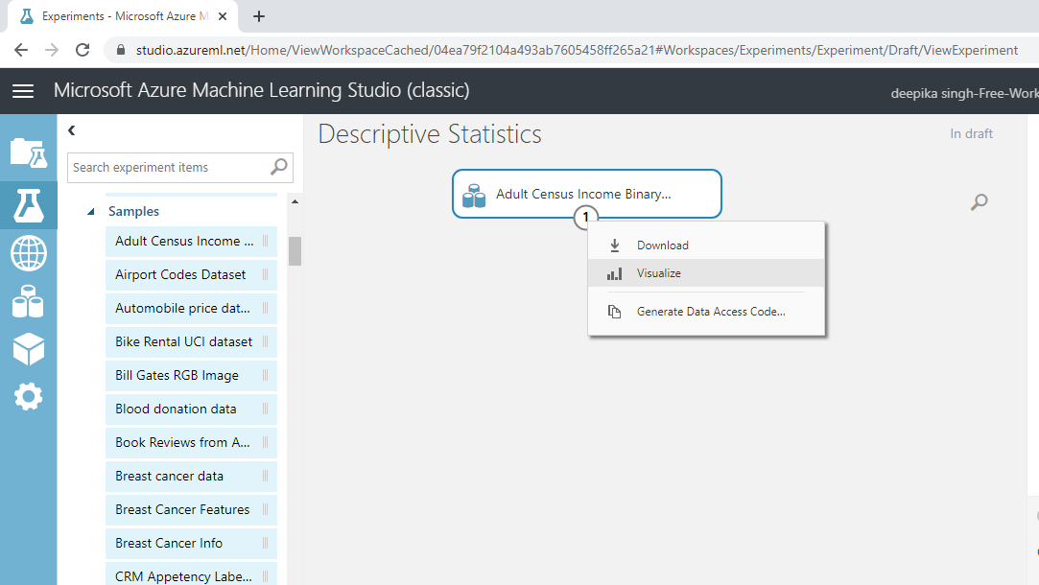This screenshot has height=585, width=1039.
Task: Select the Breast Cancer Features item
Action: (191, 509)
